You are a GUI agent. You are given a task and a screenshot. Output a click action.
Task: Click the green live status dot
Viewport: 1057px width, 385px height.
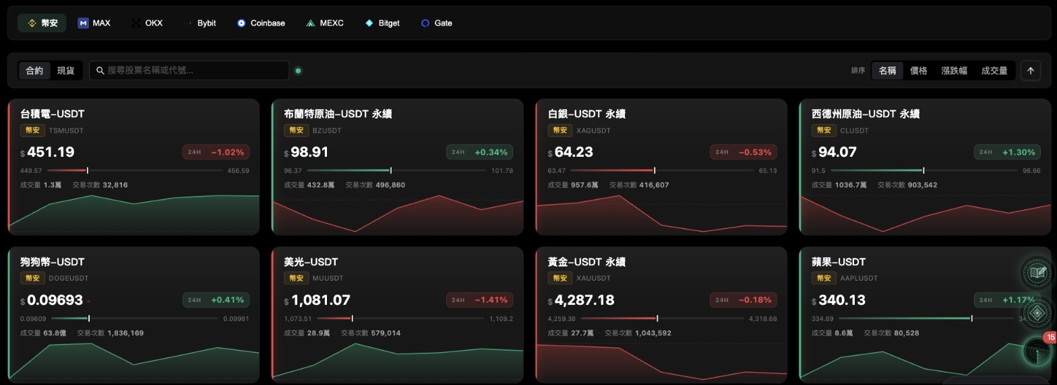pos(298,71)
